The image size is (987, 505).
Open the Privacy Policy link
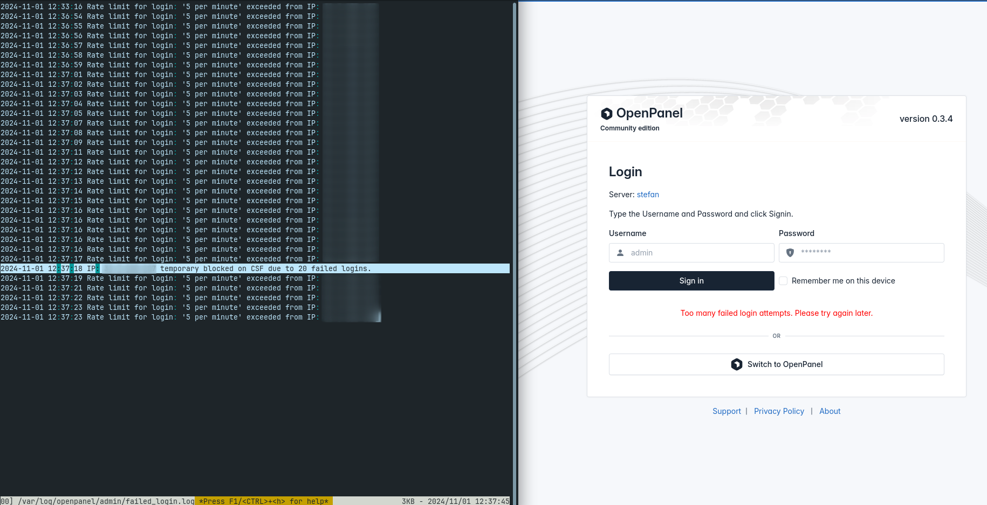(779, 411)
